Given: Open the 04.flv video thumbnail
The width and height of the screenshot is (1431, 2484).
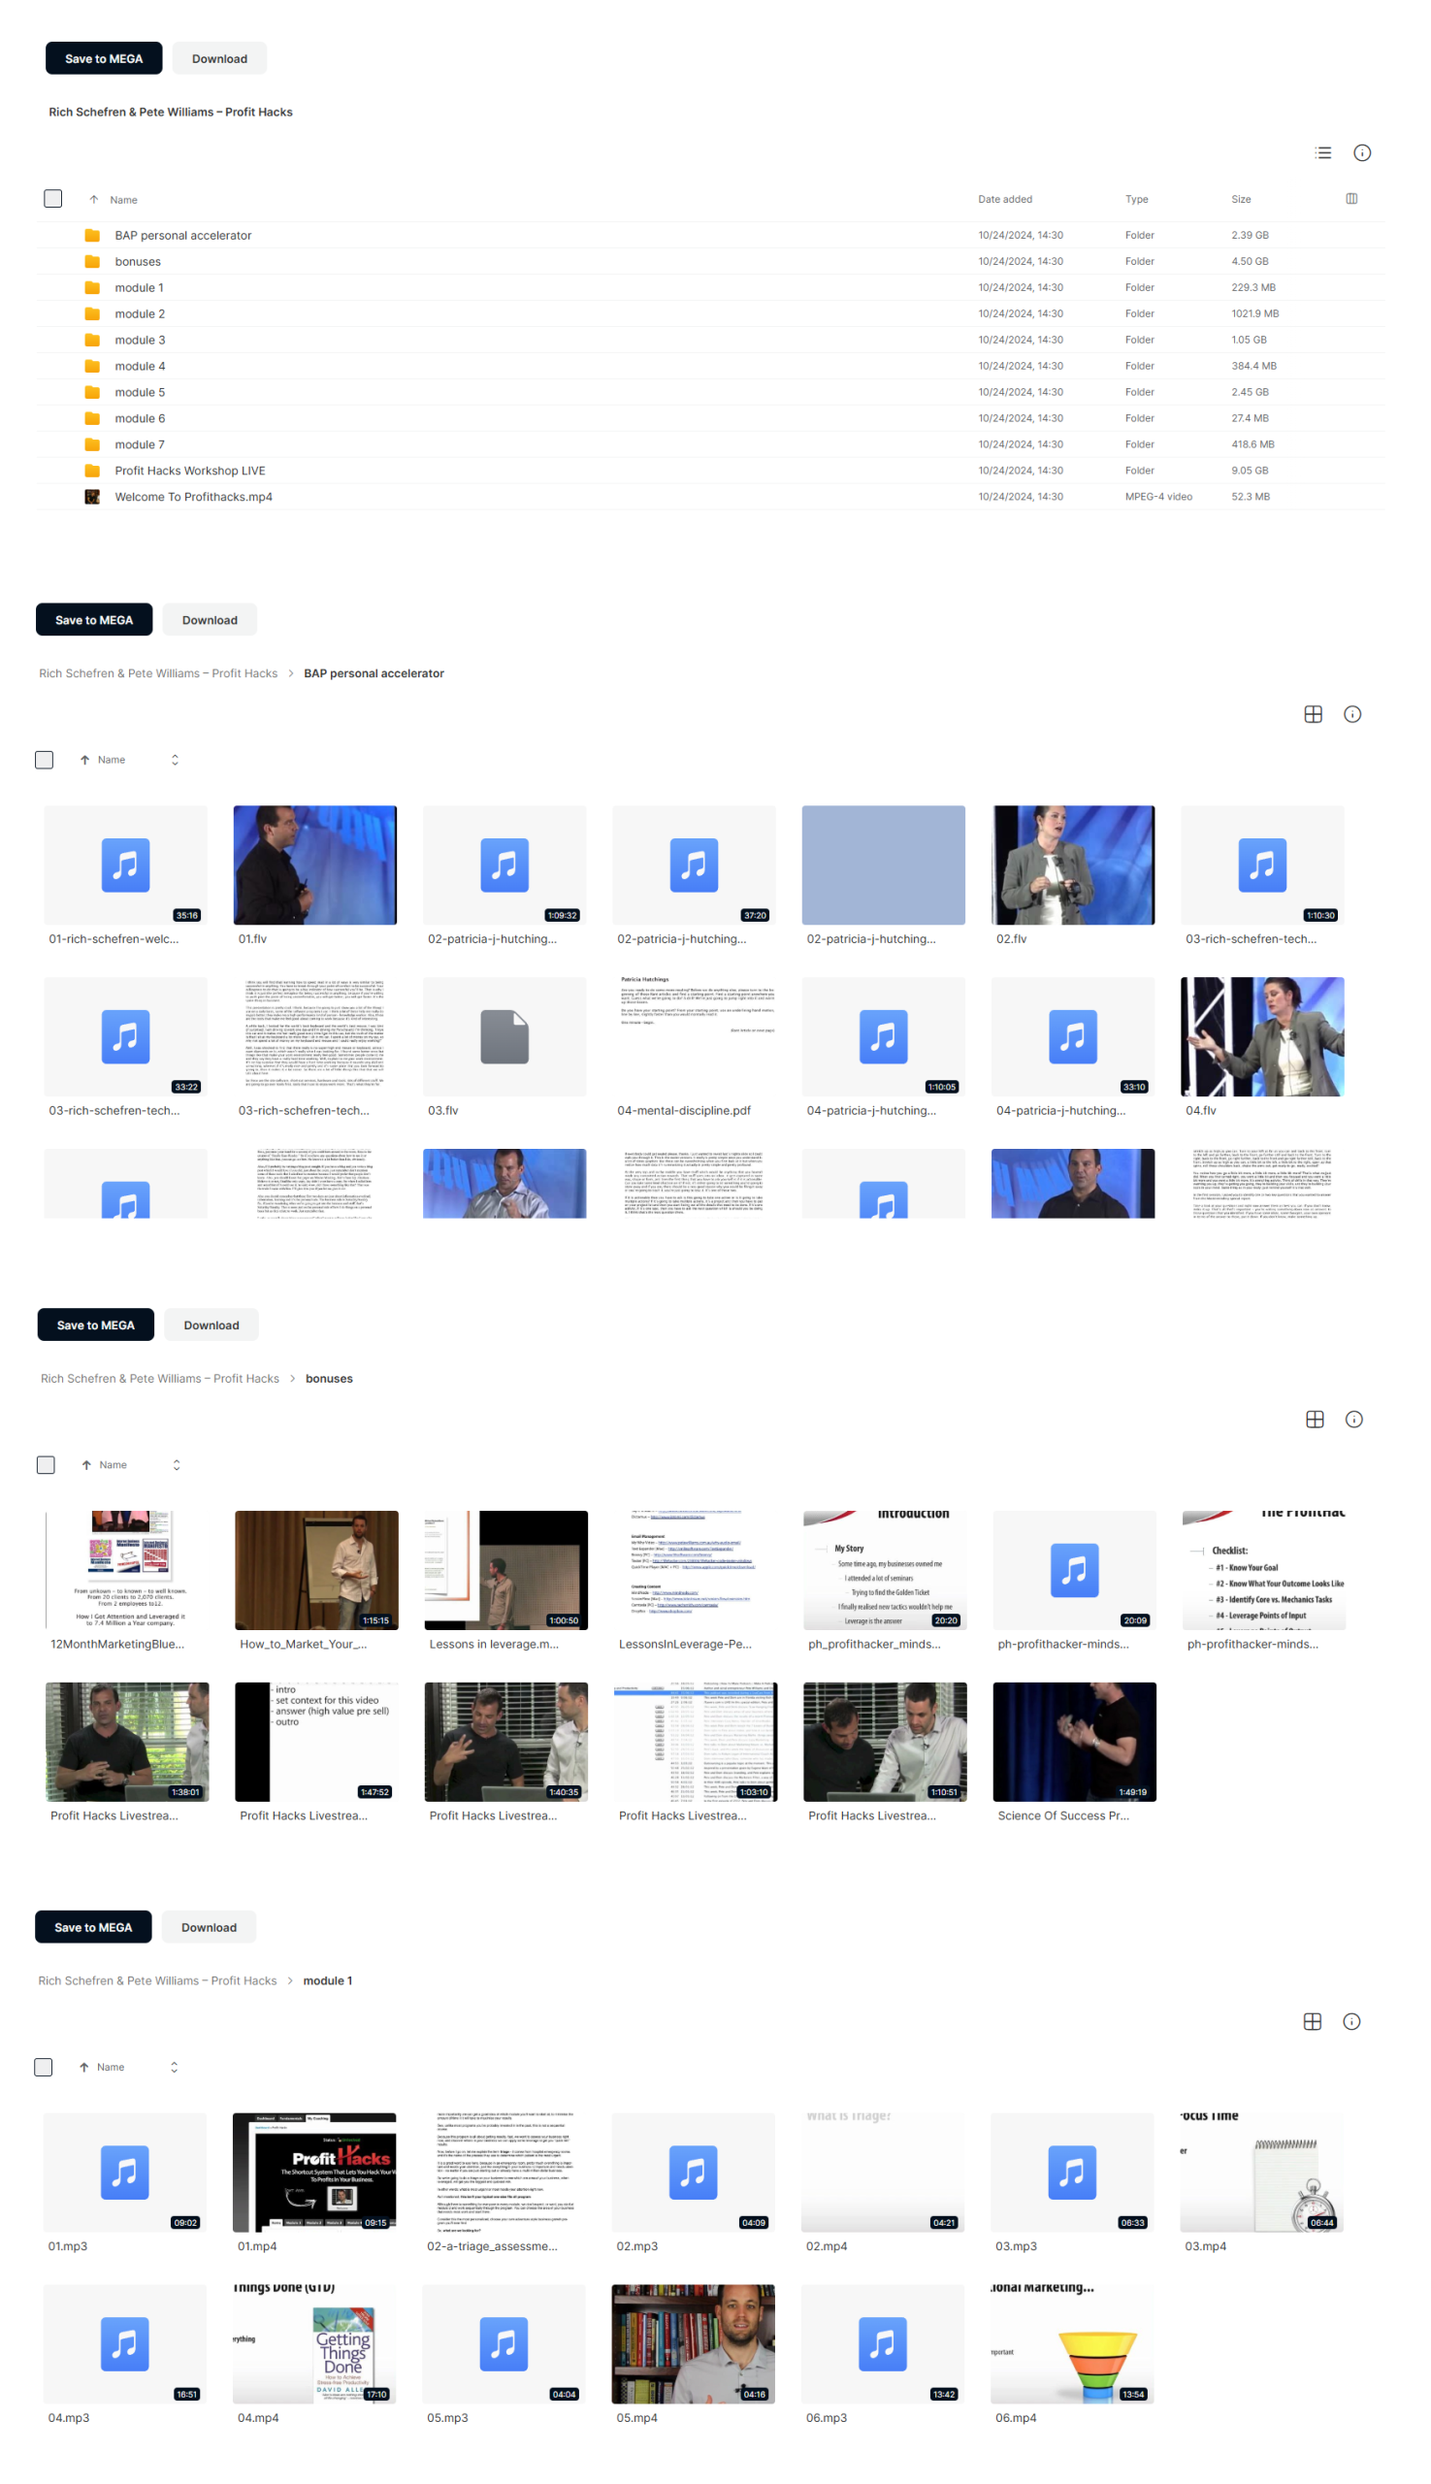Looking at the screenshot, I should pos(1262,1036).
